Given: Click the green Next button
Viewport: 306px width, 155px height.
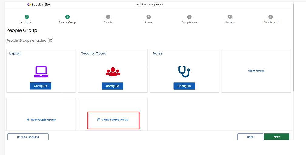Looking at the screenshot, I should coord(277,137).
